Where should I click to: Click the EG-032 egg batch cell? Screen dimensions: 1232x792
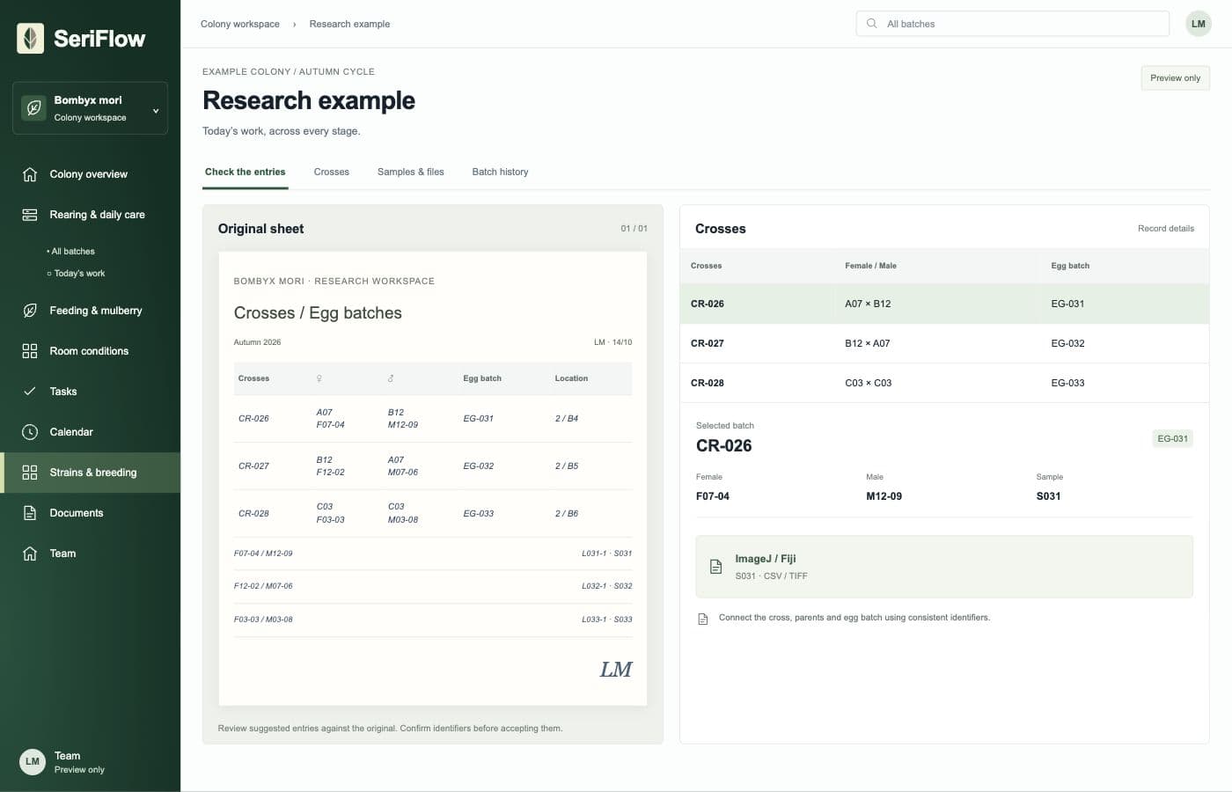[1067, 343]
